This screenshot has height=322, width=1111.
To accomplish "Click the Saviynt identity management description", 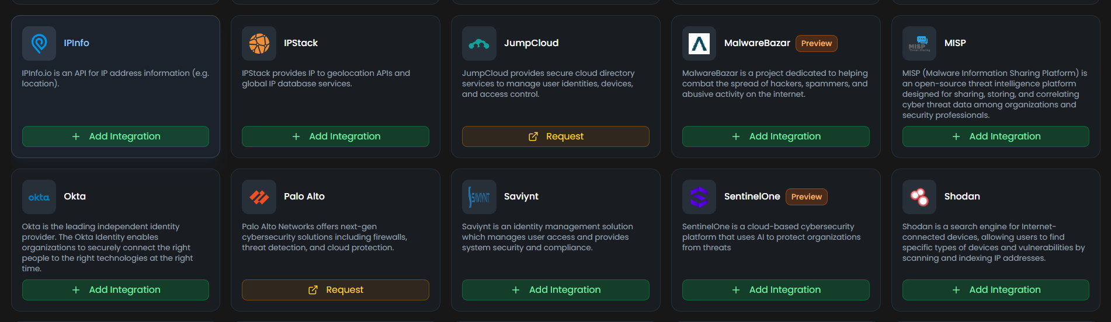I will point(548,237).
